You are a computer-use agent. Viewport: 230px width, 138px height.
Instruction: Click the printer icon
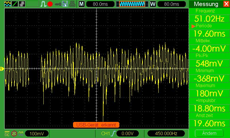[72, 4]
